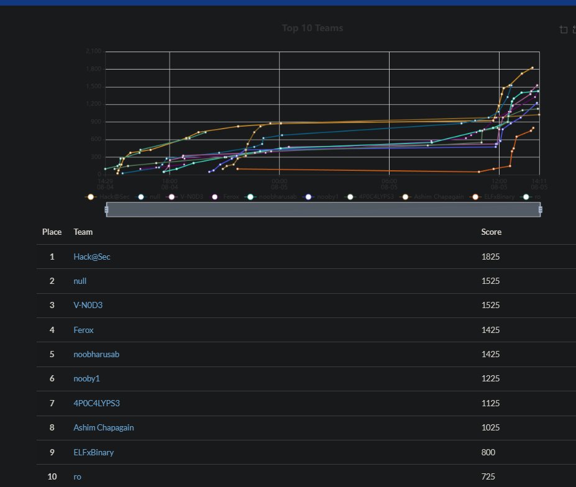Click place number 7 in 4P0C4LYPS3 row
The height and width of the screenshot is (487, 576).
coord(52,403)
